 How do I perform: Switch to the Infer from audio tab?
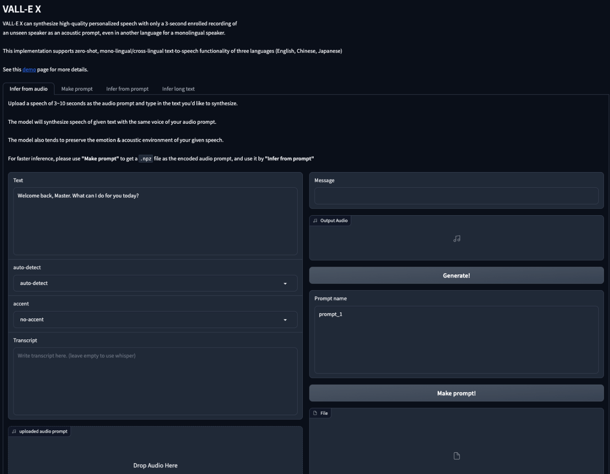click(29, 89)
